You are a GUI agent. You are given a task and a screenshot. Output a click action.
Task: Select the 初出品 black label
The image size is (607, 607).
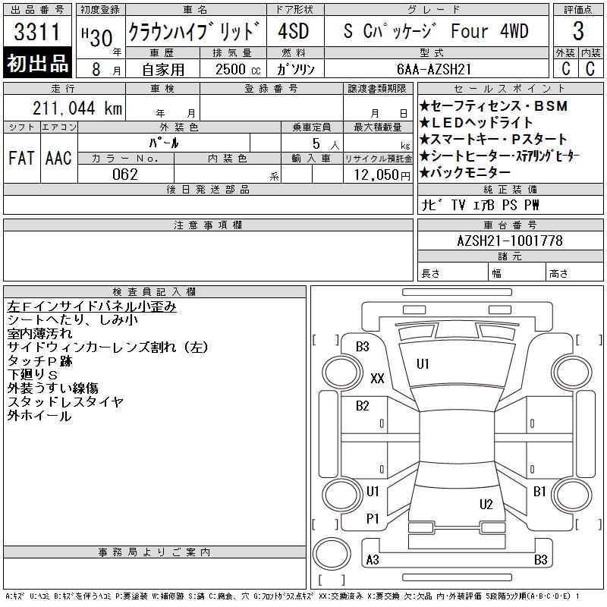(37, 63)
